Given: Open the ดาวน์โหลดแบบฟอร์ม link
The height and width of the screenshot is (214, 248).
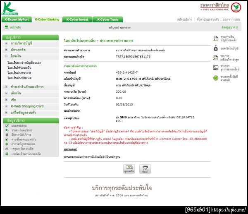Looking at the screenshot, I should click(24, 139).
